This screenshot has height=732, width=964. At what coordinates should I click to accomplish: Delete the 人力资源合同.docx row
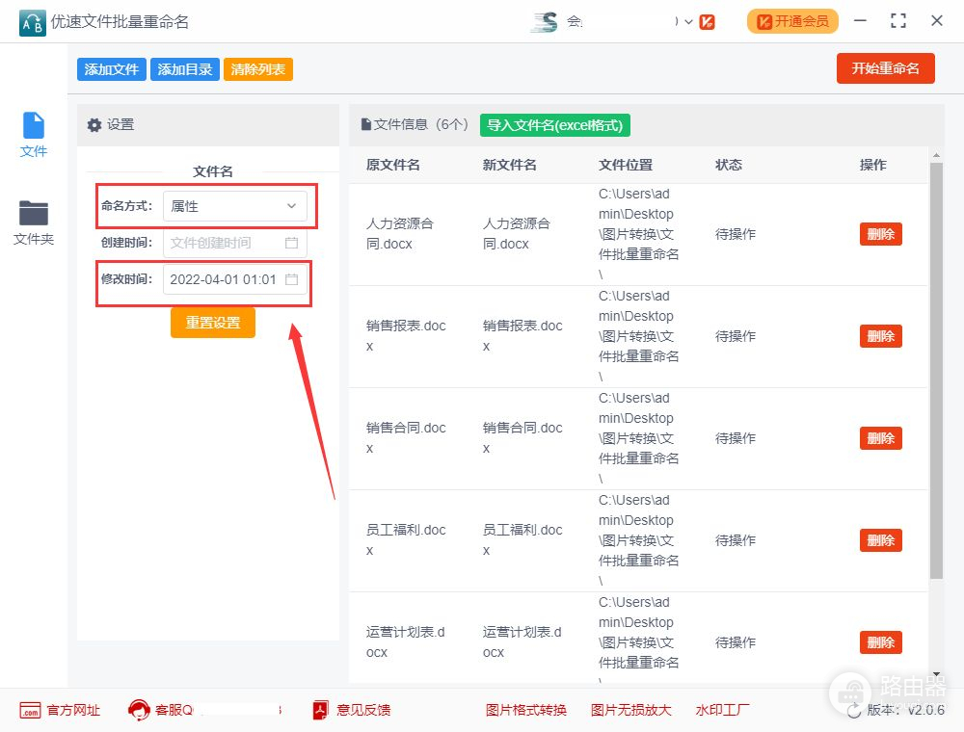pos(880,234)
